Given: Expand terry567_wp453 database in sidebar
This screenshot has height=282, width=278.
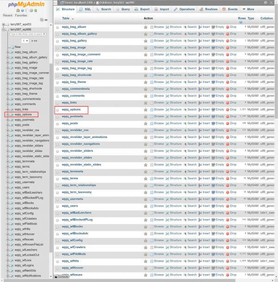Looking at the screenshot, I should click(x=3, y=24).
